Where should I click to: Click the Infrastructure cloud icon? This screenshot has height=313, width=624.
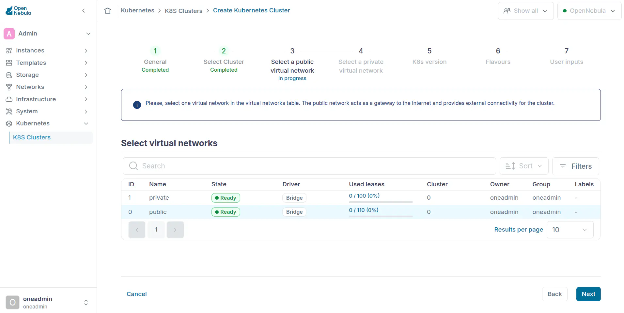(9, 99)
